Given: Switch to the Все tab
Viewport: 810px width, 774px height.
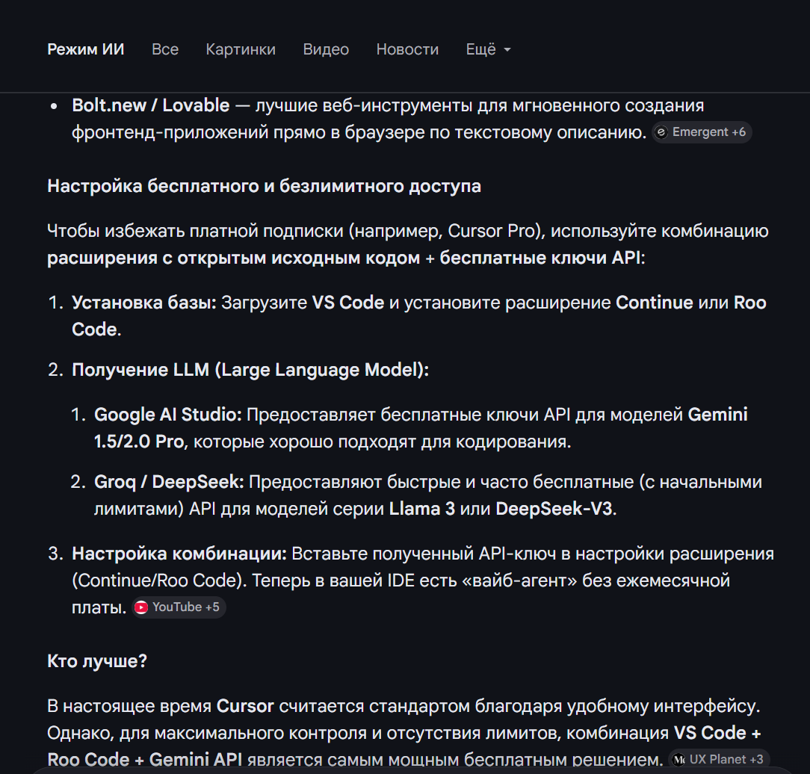Looking at the screenshot, I should [x=165, y=49].
